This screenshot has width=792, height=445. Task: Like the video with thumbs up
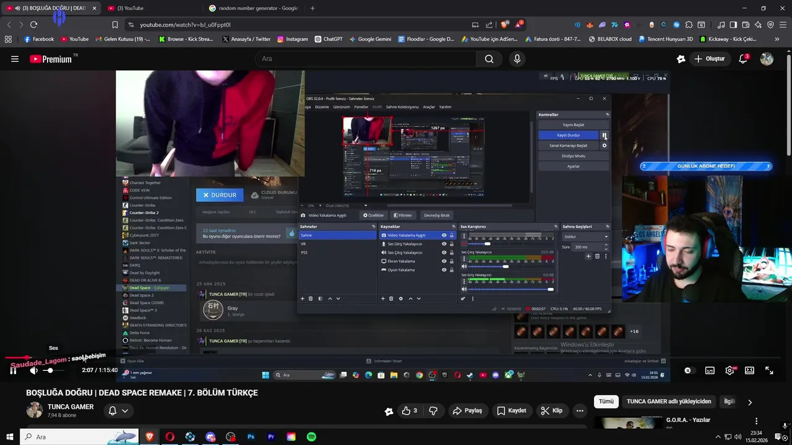(409, 410)
